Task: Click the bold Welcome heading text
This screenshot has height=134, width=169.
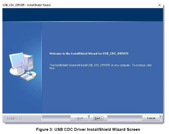Action: (x=89, y=53)
